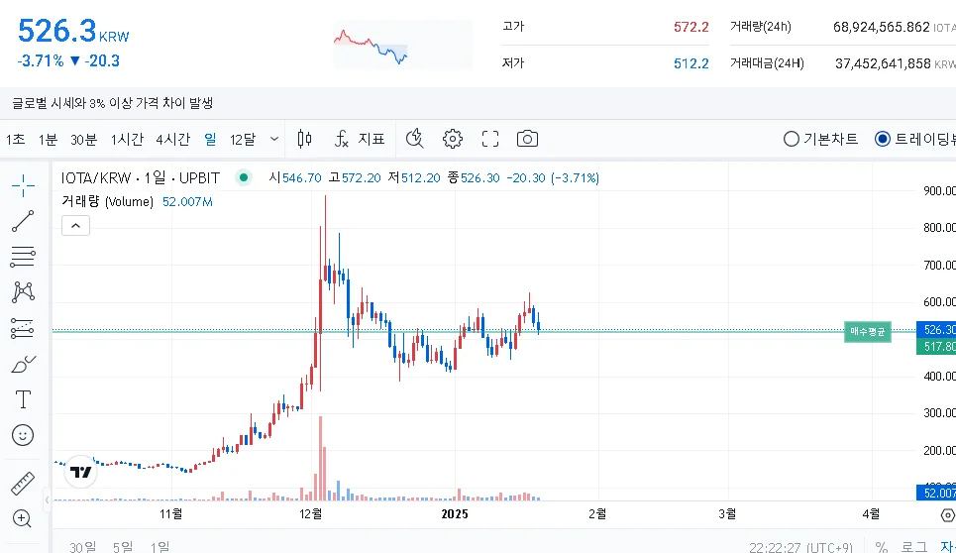Select the brush drawing tool
Image resolution: width=956 pixels, height=553 pixels.
[22, 365]
